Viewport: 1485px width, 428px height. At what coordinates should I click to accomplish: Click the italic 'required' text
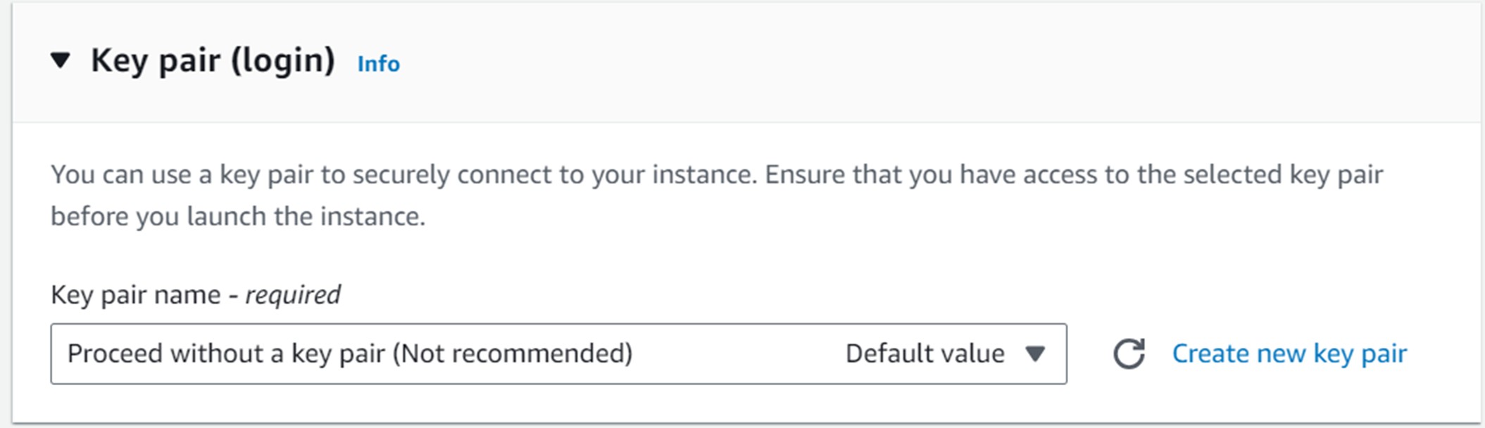(293, 294)
